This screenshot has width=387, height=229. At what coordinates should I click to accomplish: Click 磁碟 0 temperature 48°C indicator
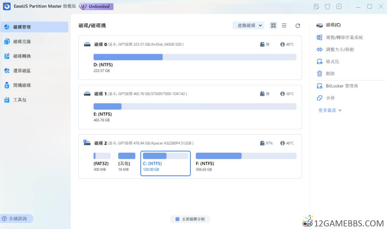point(287,44)
